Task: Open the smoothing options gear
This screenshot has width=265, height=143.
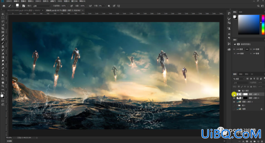Action: (x=109, y=6)
